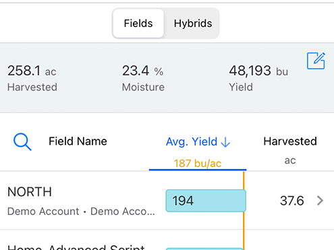Click the 187 bu/ac average label
The width and height of the screenshot is (334, 250).
coord(198,163)
